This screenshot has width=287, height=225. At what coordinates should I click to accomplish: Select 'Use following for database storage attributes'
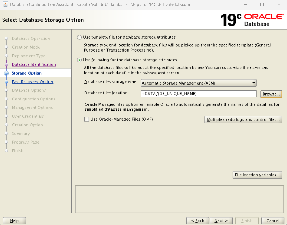coord(79,60)
